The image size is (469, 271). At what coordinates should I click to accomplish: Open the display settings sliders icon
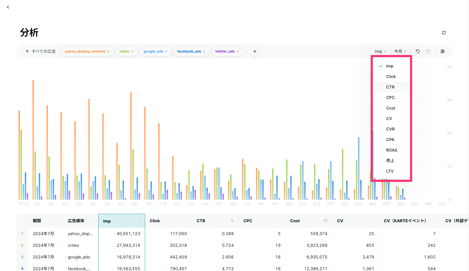point(443,51)
